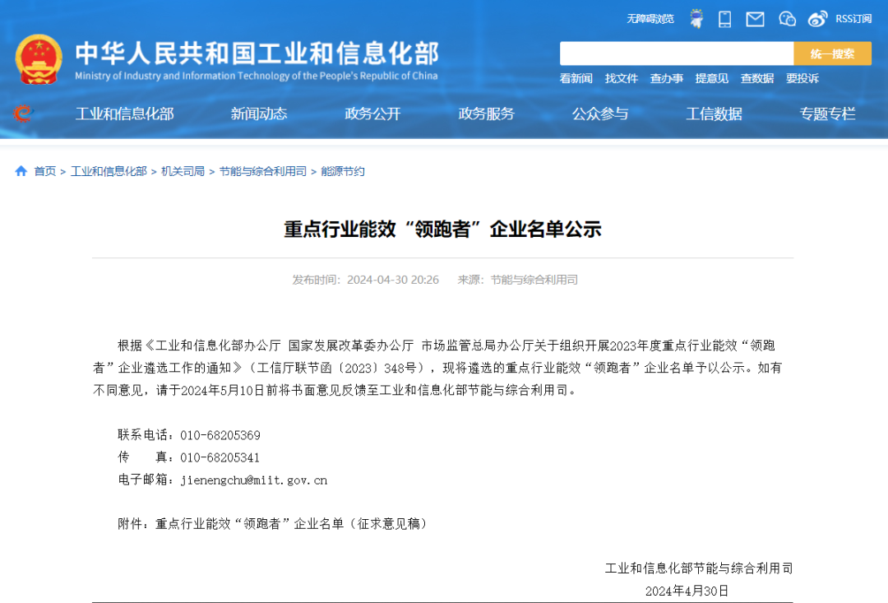Go to 首页 in breadcrumb
This screenshot has width=888, height=603.
[45, 171]
